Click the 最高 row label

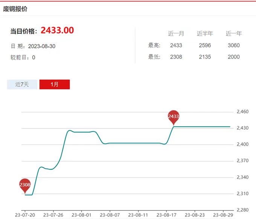[x=154, y=45]
